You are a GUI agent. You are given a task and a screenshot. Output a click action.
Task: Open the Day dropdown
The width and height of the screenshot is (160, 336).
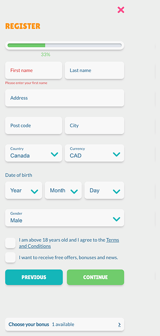[x=104, y=190]
